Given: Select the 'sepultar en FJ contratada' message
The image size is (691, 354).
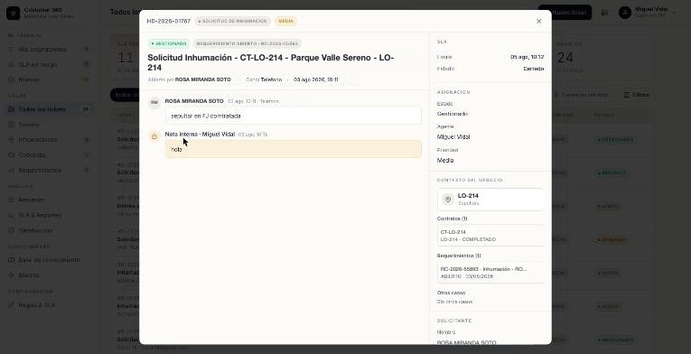Looking at the screenshot, I should pyautogui.click(x=293, y=116).
